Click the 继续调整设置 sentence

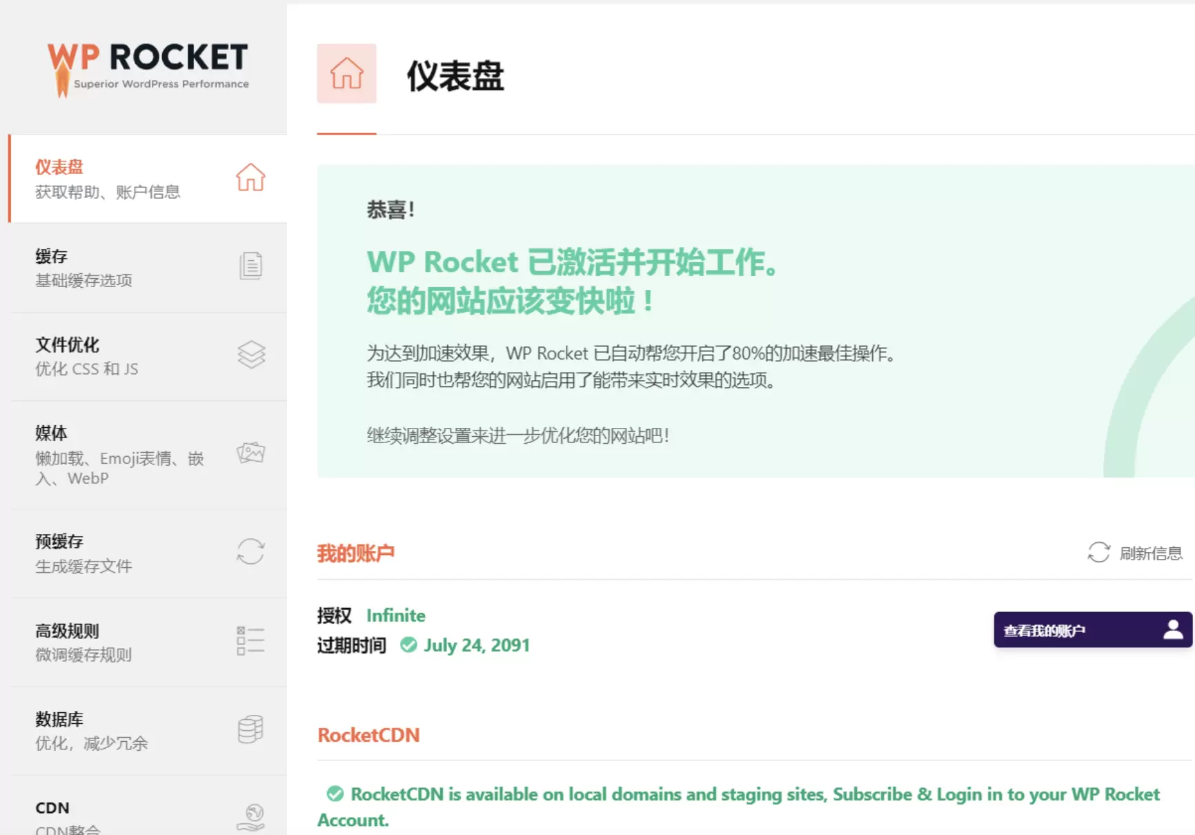coord(518,435)
